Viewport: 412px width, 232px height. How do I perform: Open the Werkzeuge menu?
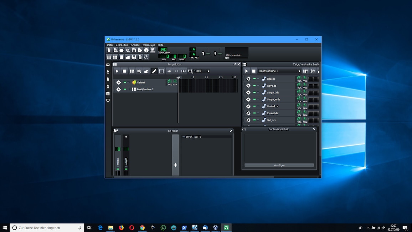pyautogui.click(x=148, y=45)
